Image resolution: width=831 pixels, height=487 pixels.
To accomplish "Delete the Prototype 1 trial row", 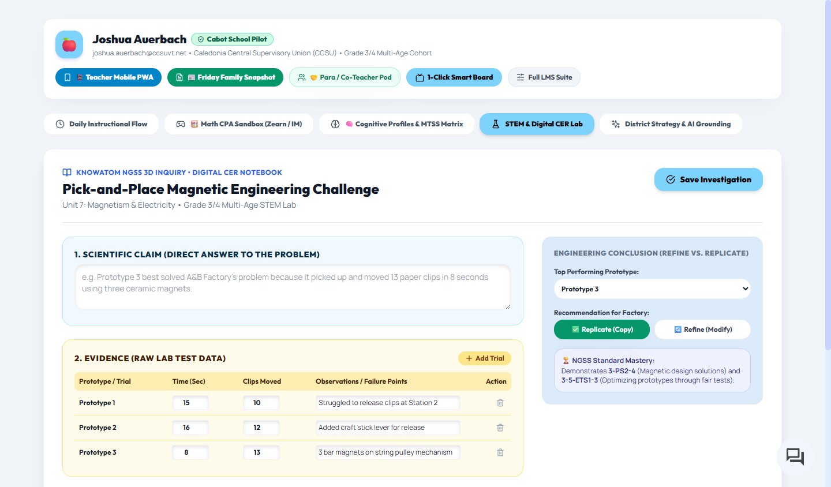I will coord(500,403).
